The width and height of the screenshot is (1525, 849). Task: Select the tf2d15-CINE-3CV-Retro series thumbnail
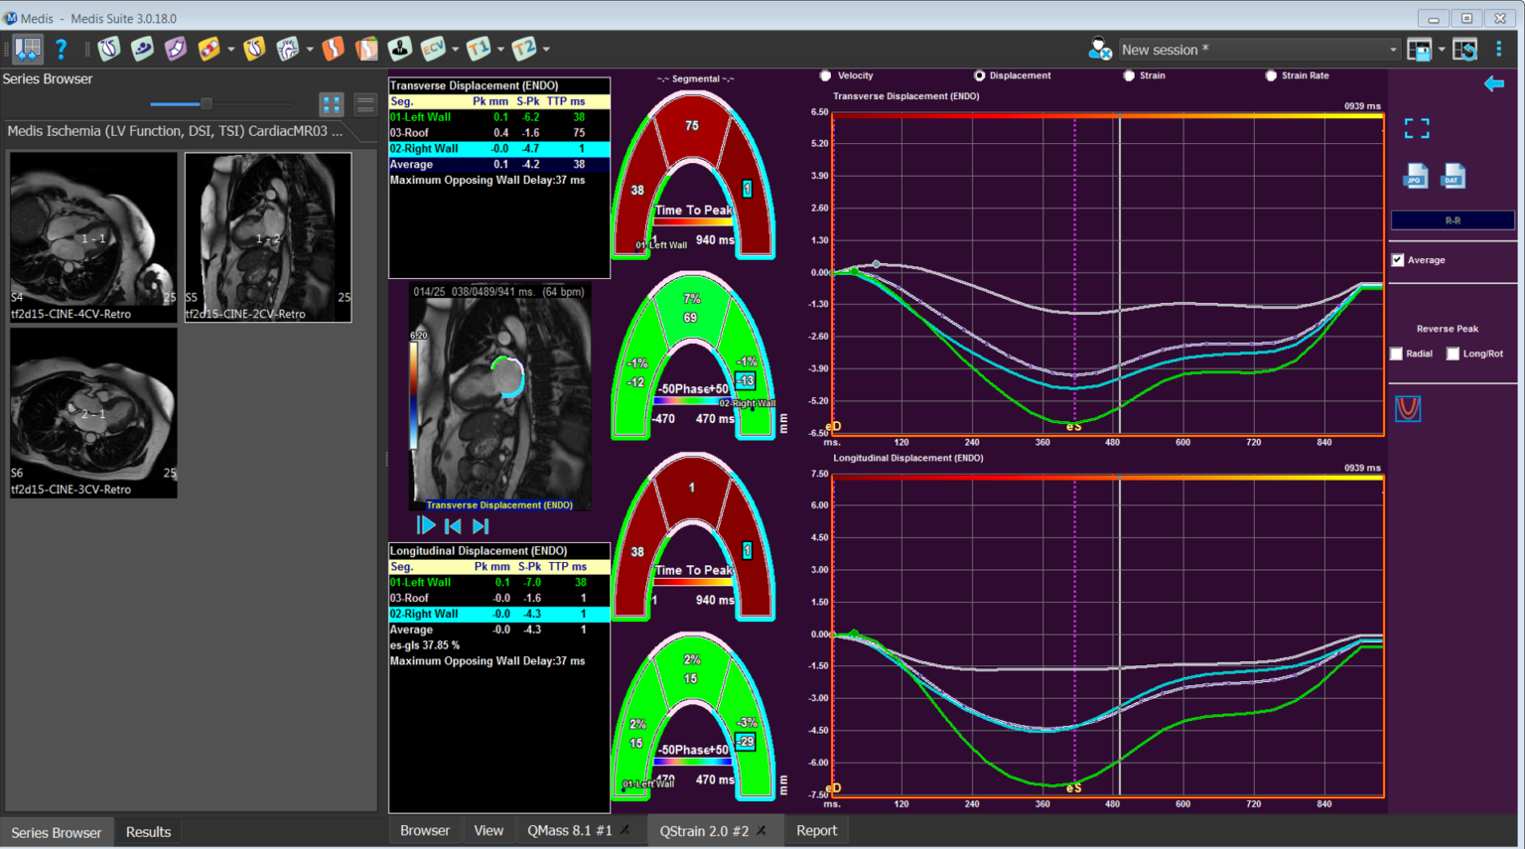point(93,412)
